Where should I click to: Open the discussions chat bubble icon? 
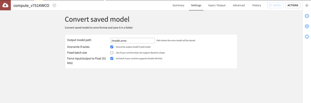point(307,36)
